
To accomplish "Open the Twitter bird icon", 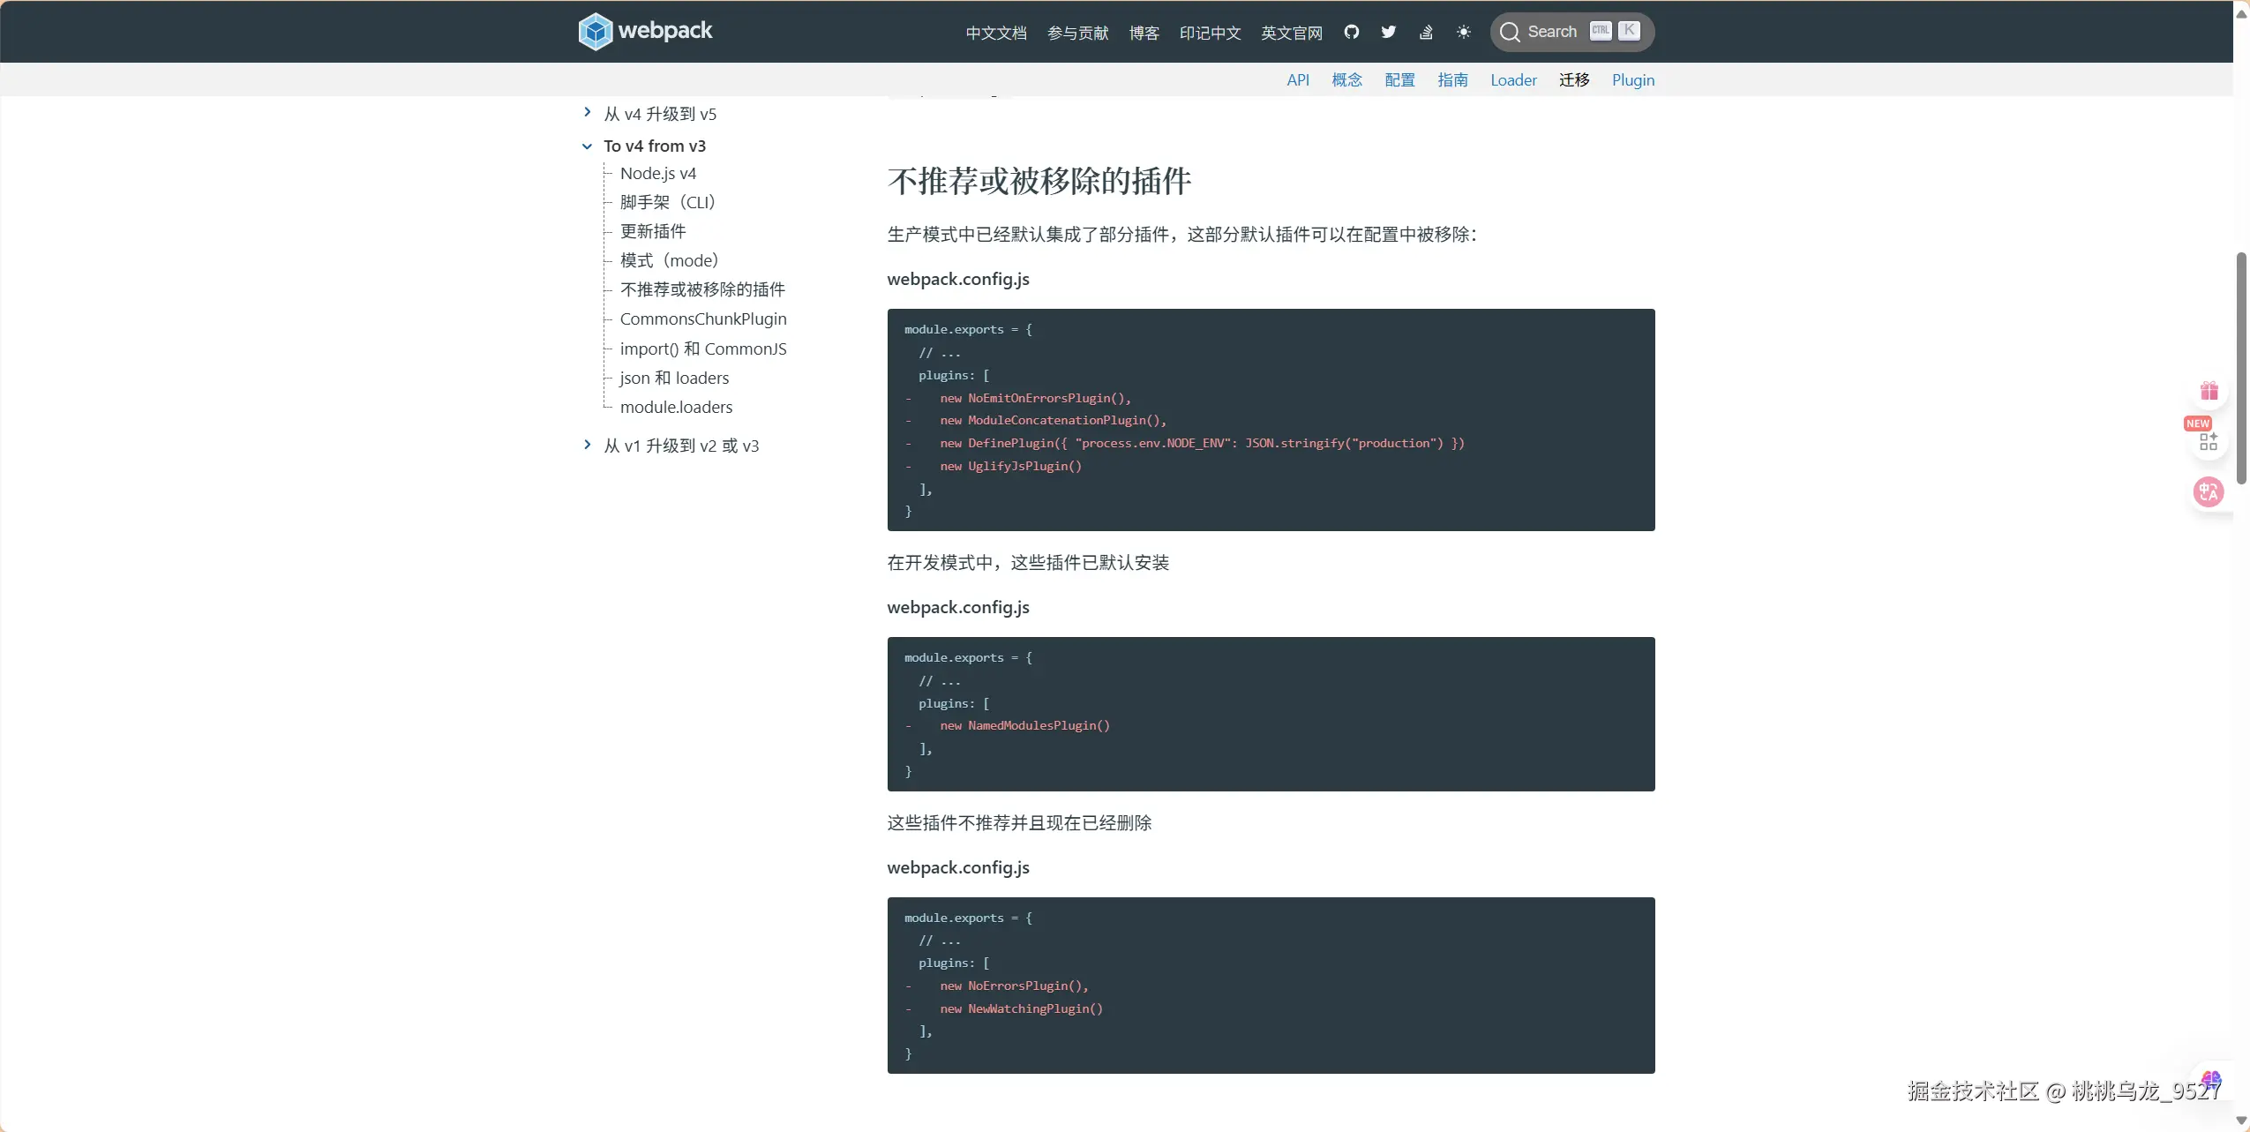I will click(1388, 32).
